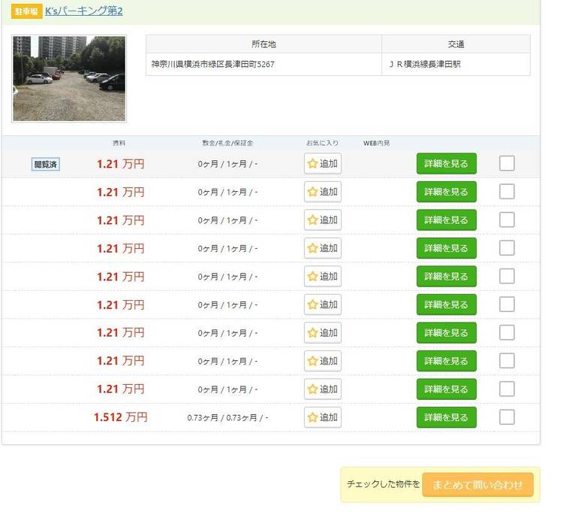Click the まとめて問い合わせ bulk inquiry button

[477, 485]
